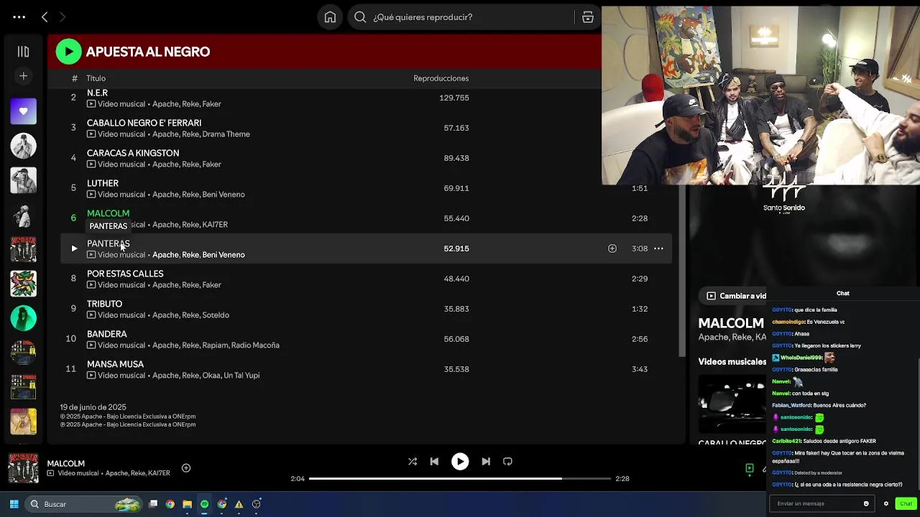Open the music video thumbnail under Videos musicales
The height and width of the screenshot is (517, 920).
point(732,404)
